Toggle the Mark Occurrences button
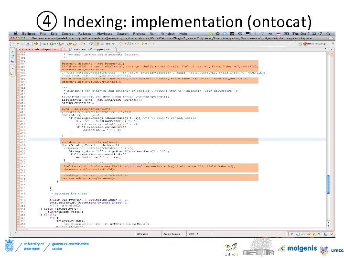This screenshot has width=344, height=258. pyautogui.click(x=97, y=44)
